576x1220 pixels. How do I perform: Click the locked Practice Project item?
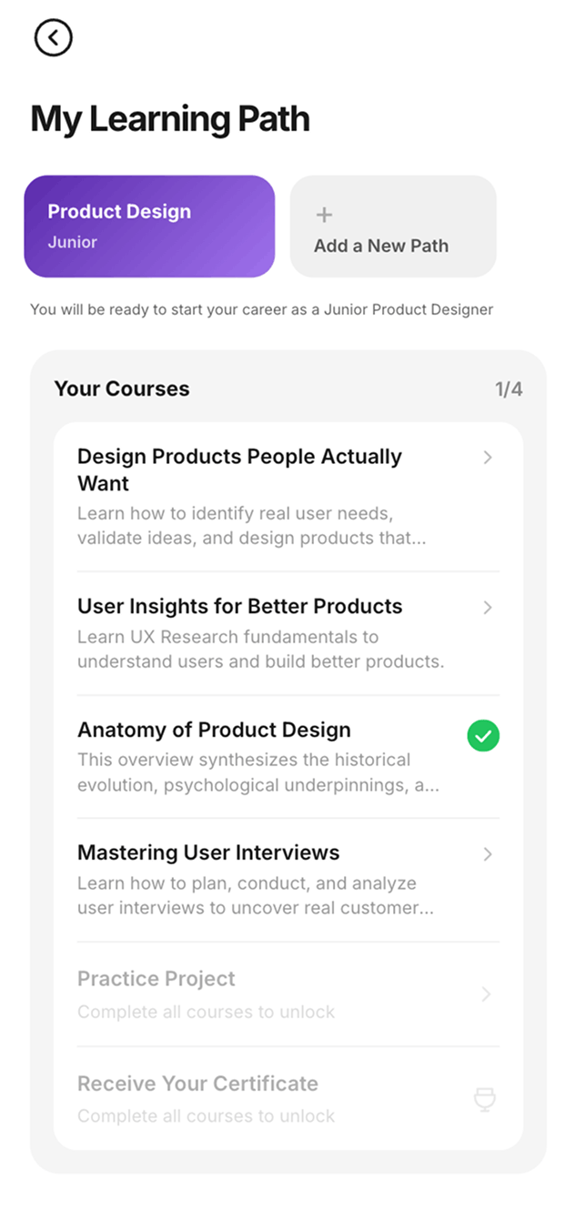pos(288,994)
